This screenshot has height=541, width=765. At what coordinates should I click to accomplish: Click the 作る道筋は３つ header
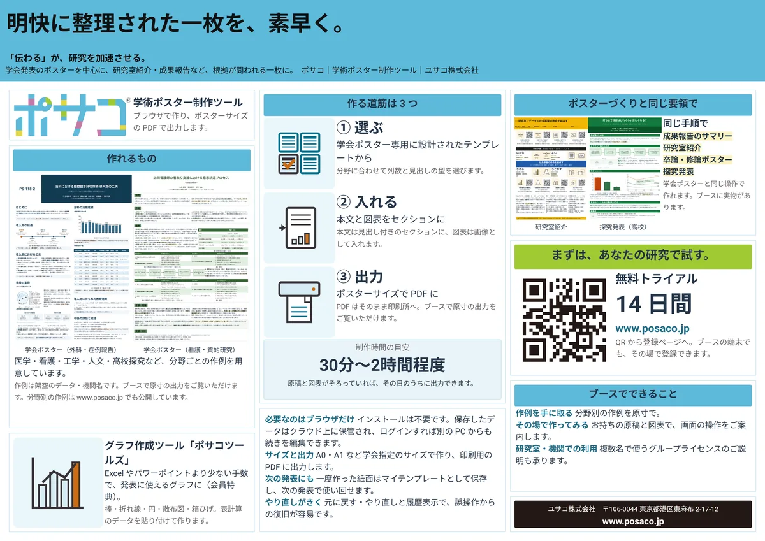[382, 104]
